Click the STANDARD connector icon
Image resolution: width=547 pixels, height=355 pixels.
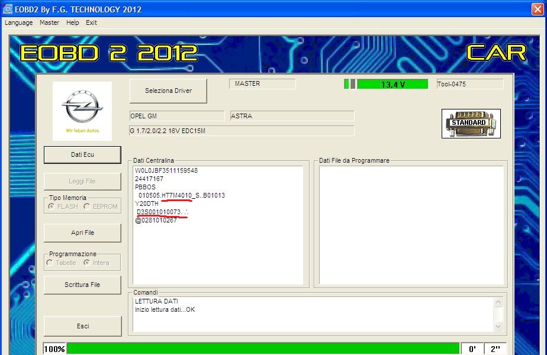click(471, 124)
